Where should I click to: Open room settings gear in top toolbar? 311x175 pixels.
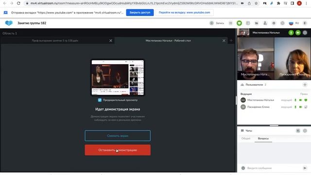(282, 23)
